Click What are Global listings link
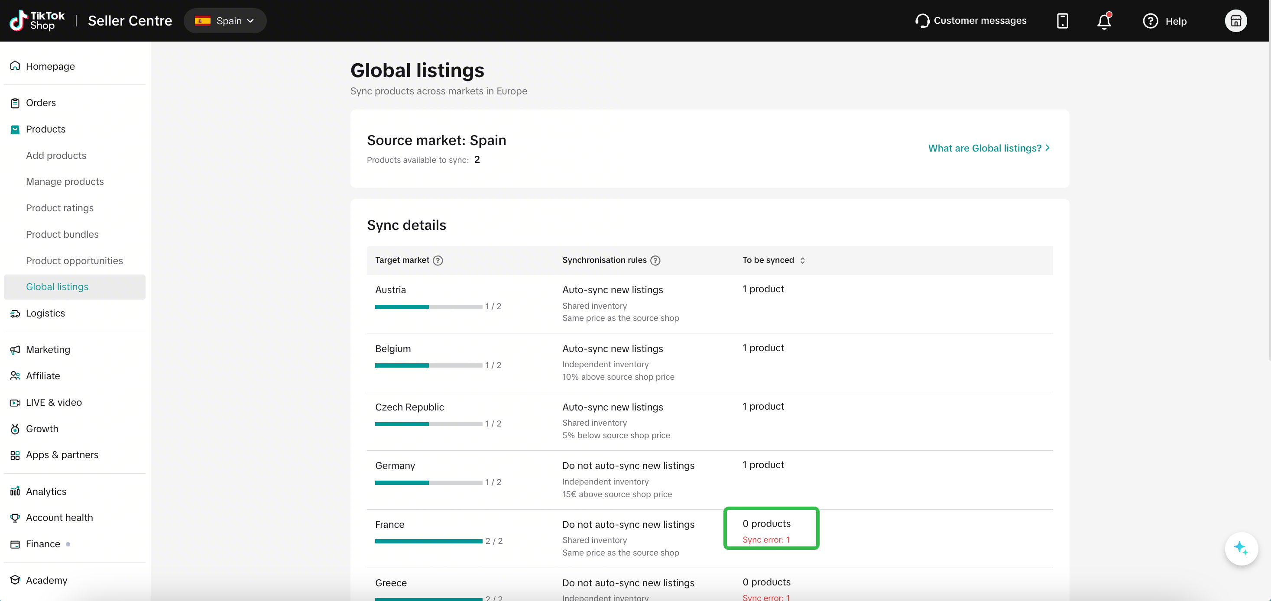 coord(989,148)
